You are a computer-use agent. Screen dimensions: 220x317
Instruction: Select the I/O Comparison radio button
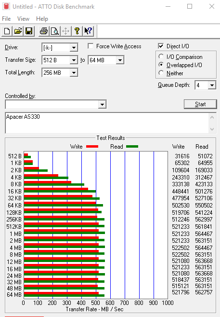[x=161, y=56]
